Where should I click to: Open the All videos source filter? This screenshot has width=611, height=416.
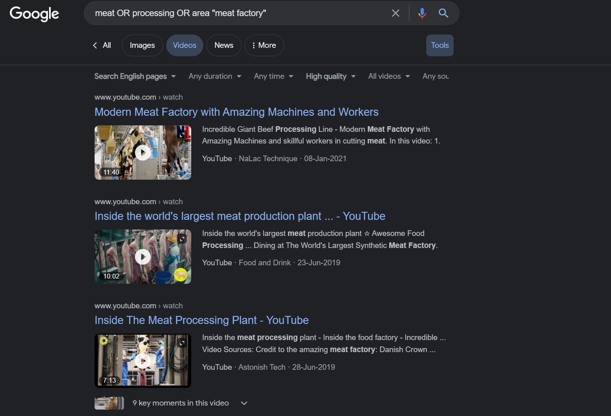point(388,76)
